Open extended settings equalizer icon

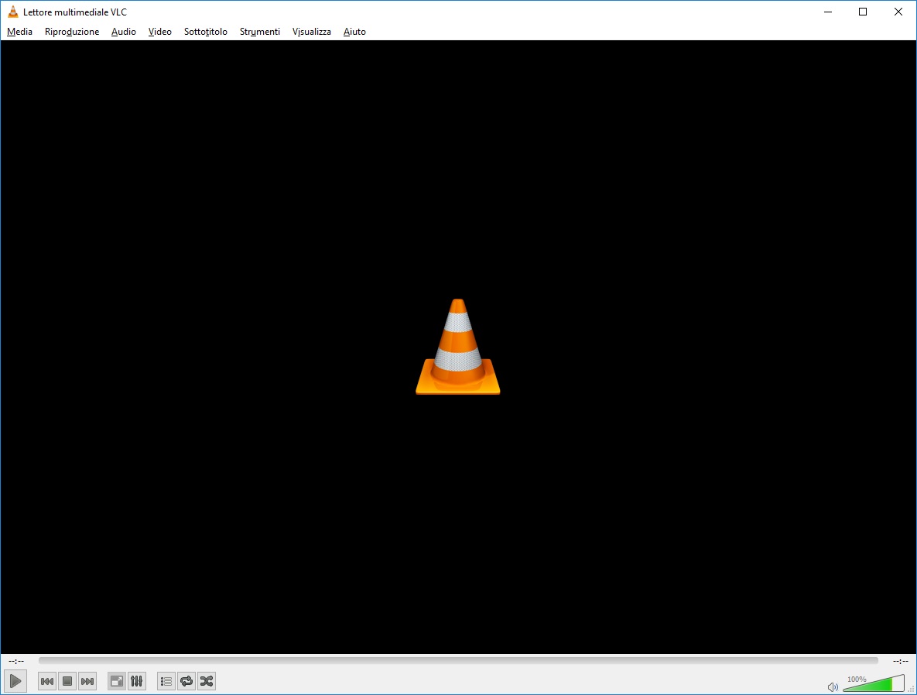pyautogui.click(x=137, y=681)
